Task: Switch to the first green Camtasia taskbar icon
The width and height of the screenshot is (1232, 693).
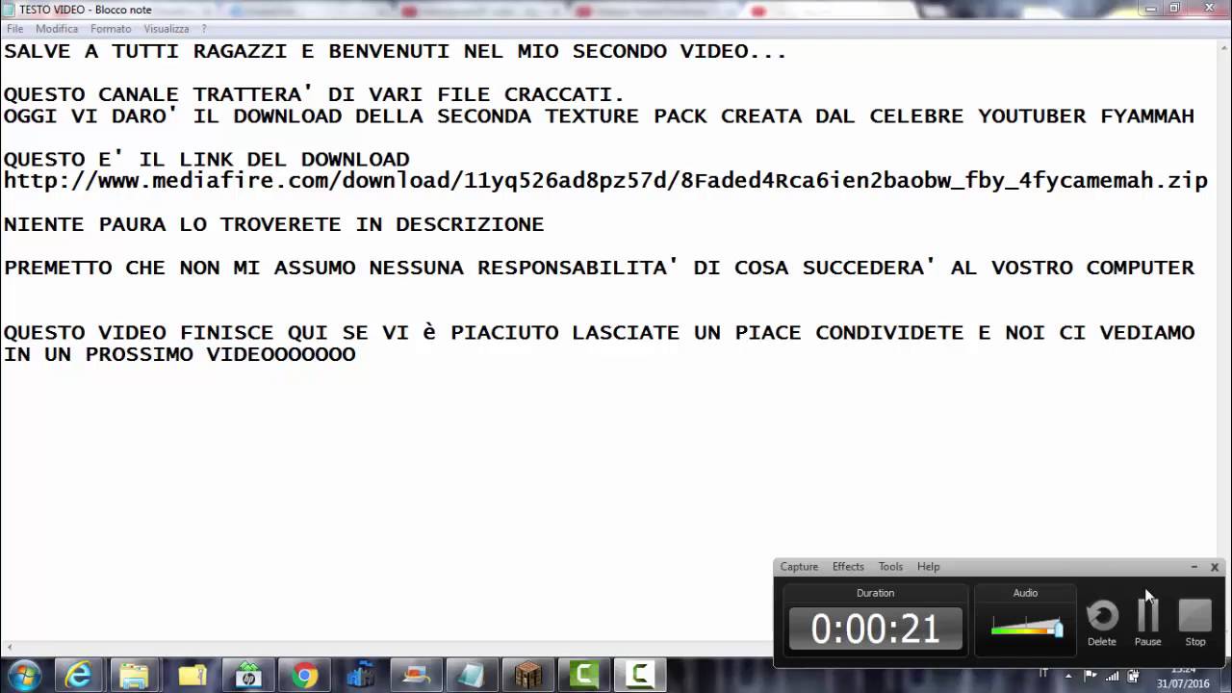Action: coord(584,676)
